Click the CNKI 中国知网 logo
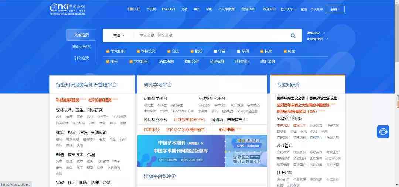Viewport: 399px width, 187px height. (67, 9)
